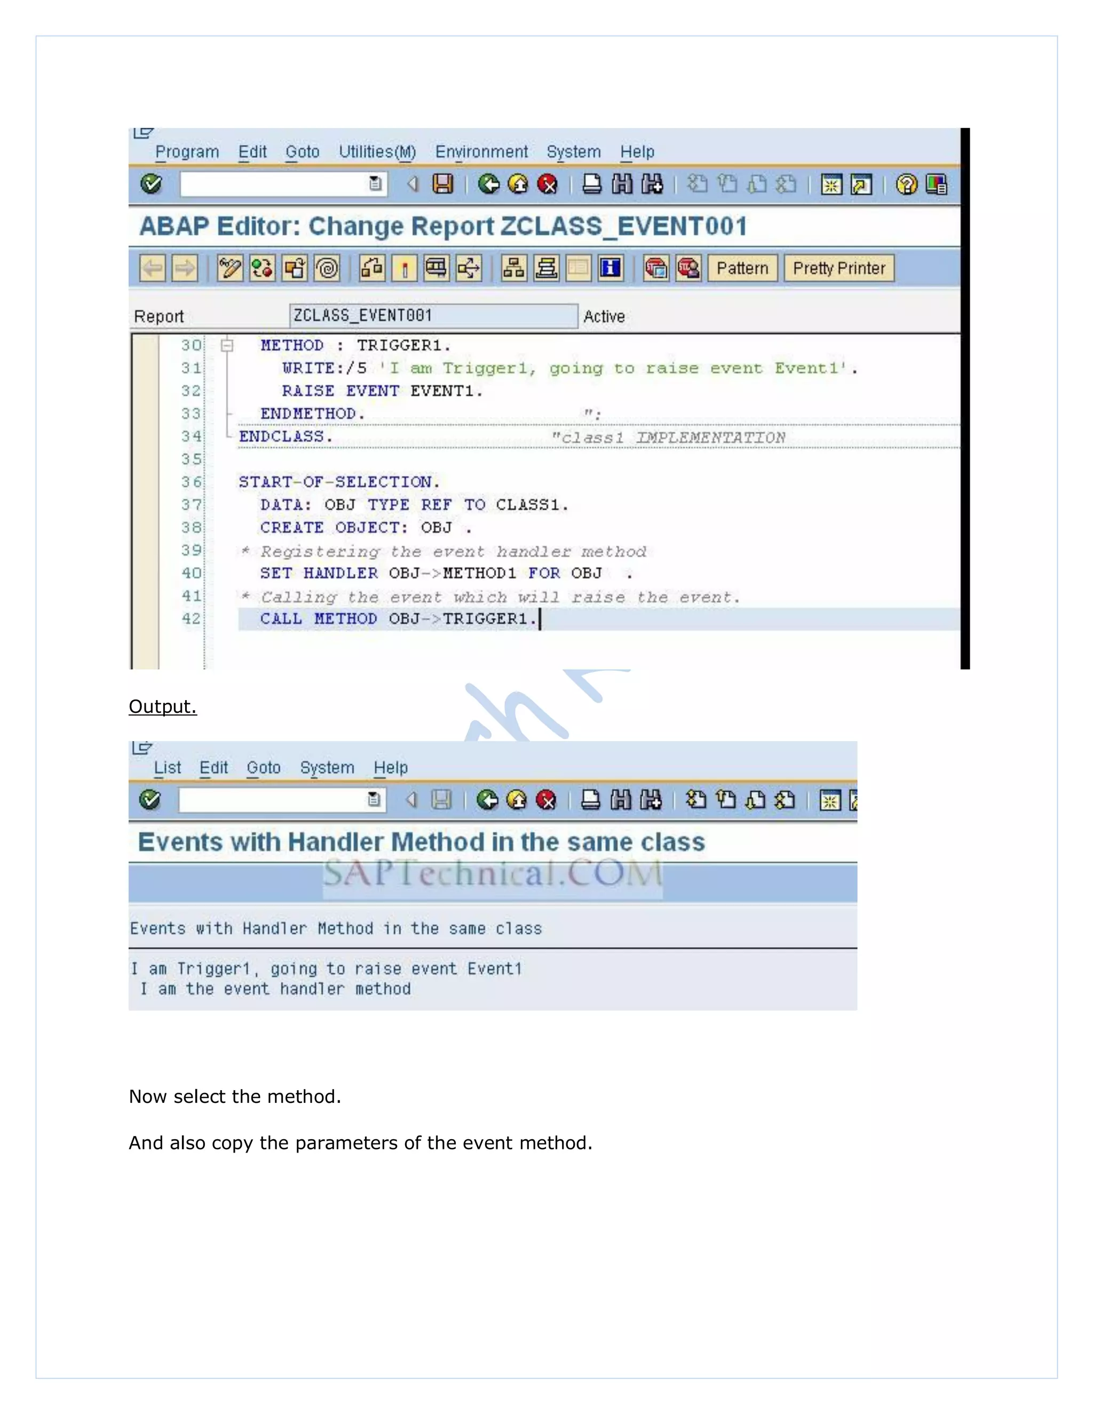This screenshot has width=1093, height=1414.
Task: Click the Where-Used List icon
Action: point(470,268)
